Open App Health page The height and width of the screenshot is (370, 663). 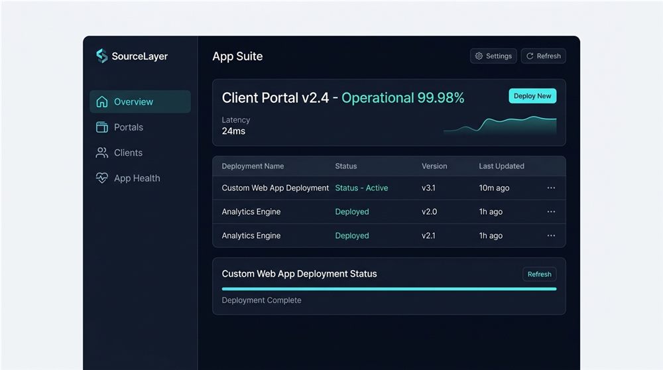click(x=140, y=178)
